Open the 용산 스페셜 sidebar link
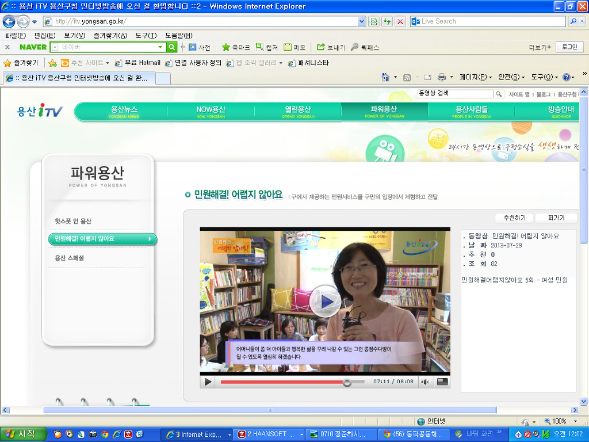Image resolution: width=589 pixels, height=442 pixels. pyautogui.click(x=70, y=258)
